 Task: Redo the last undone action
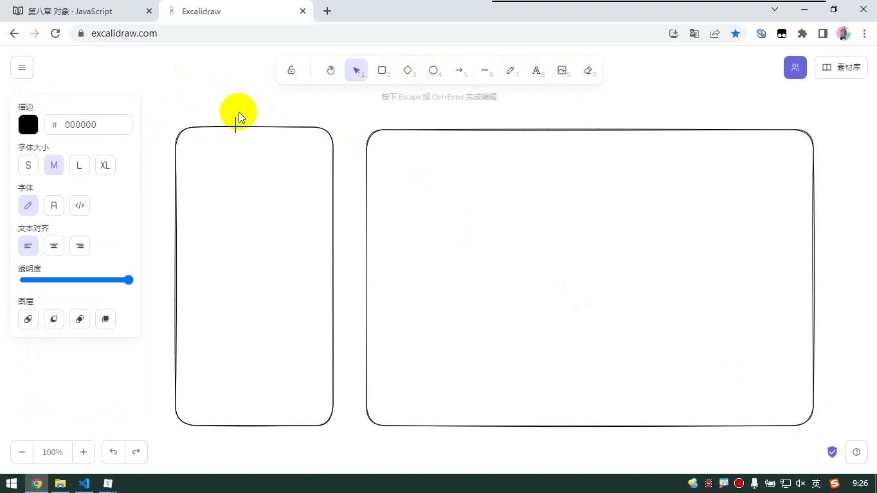click(136, 452)
